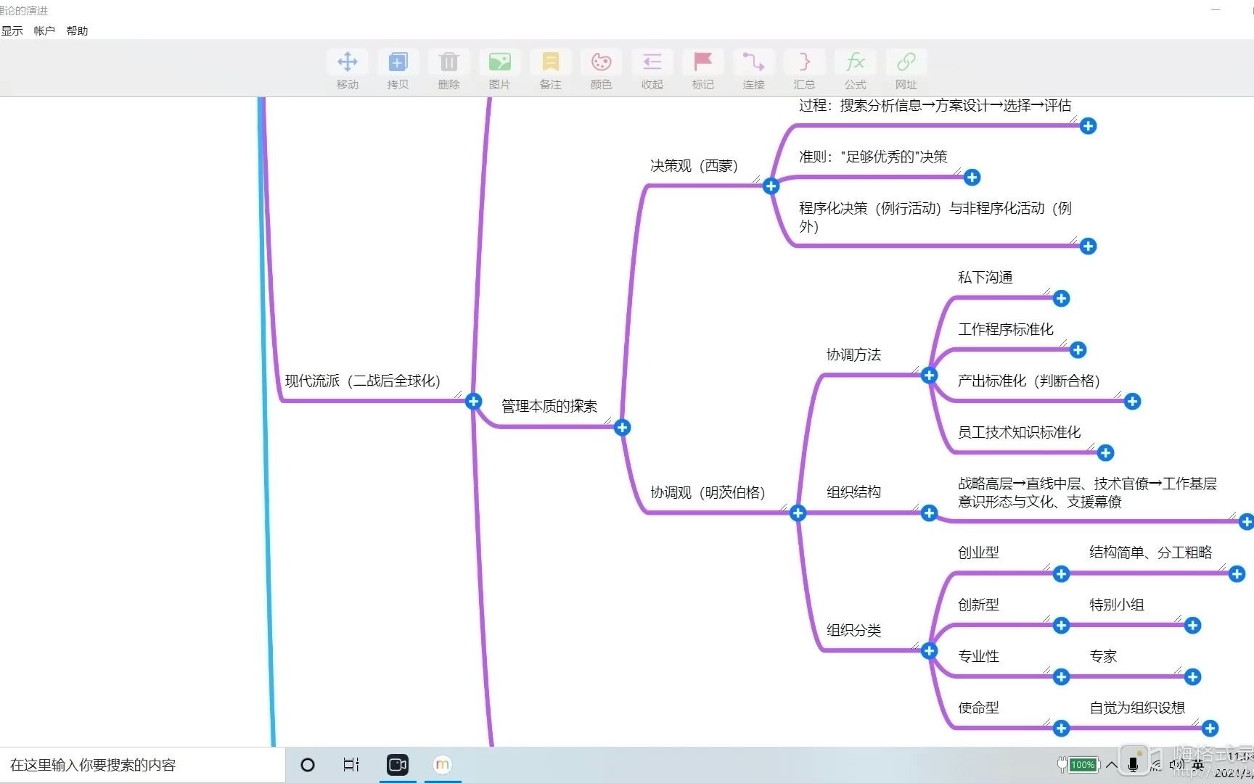Click the 拷贝 copy icon
1254x783 pixels.
[398, 69]
